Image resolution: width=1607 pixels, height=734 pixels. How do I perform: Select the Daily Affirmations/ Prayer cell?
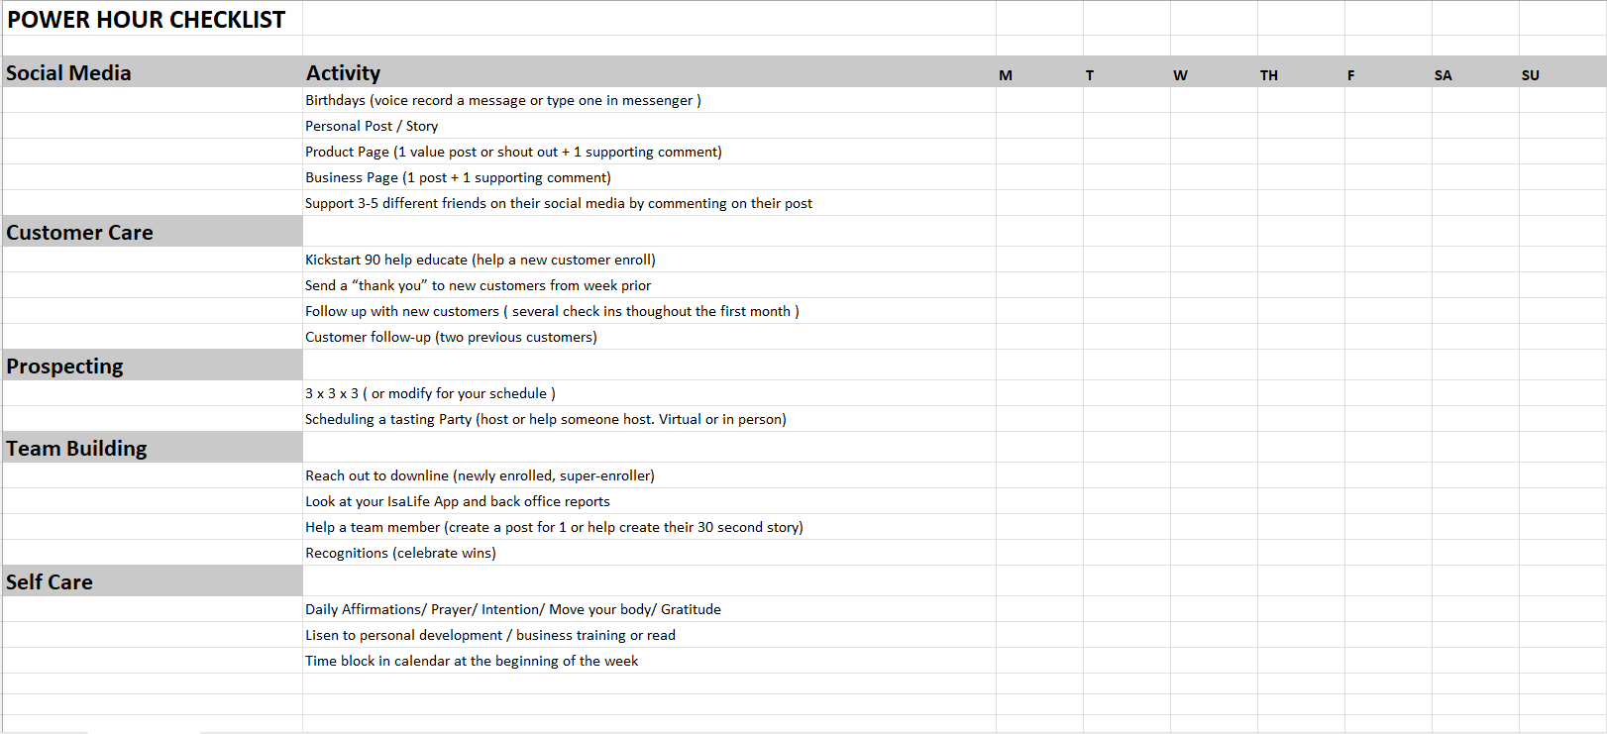tap(649, 609)
